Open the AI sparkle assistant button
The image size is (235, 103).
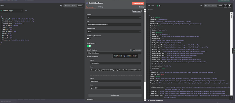click(231, 98)
